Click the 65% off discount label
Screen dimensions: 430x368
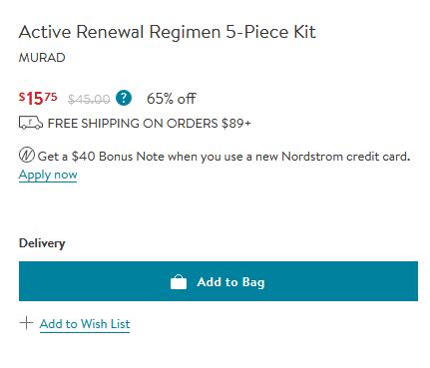pos(171,99)
